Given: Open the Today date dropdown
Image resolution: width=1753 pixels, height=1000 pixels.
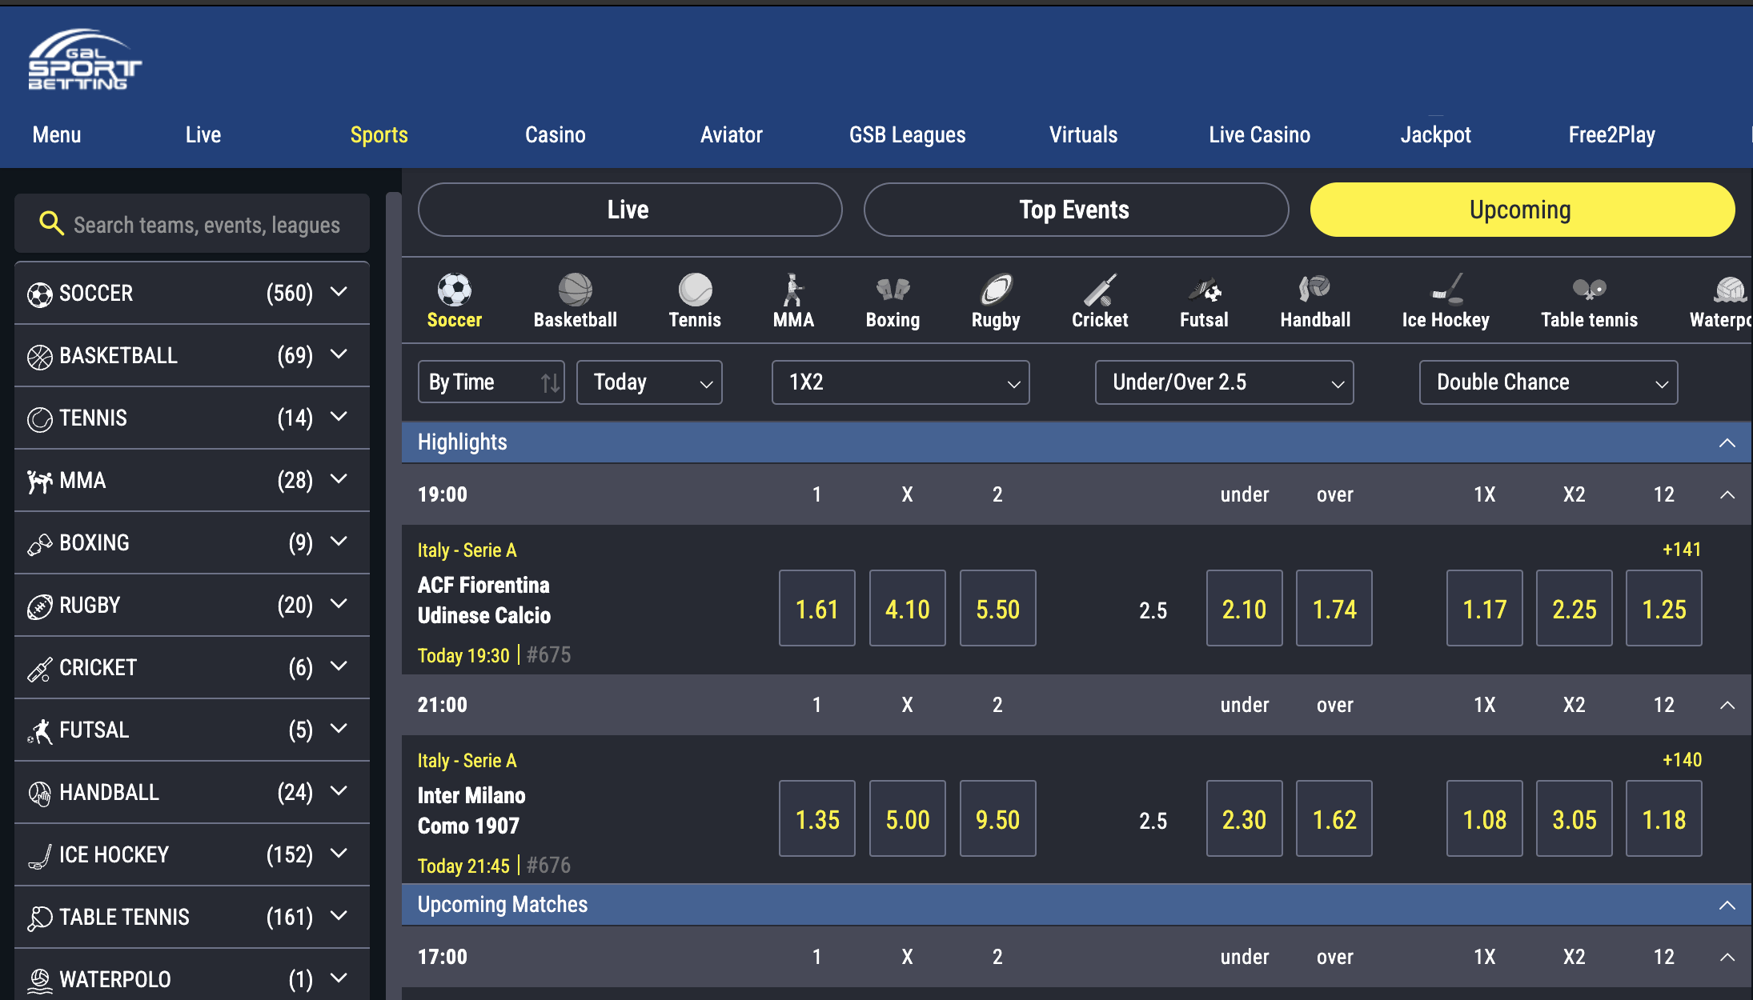Looking at the screenshot, I should (x=649, y=382).
